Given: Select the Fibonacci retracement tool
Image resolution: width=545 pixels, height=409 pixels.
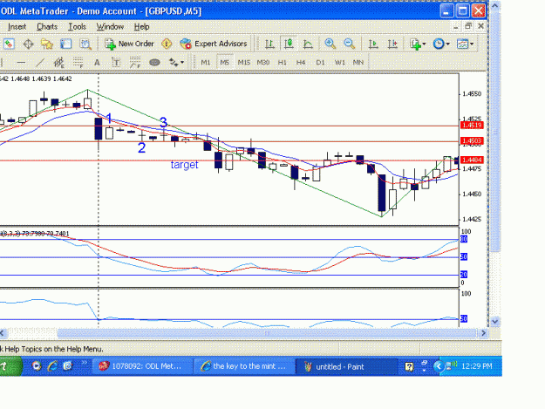Looking at the screenshot, I should 78,63.
